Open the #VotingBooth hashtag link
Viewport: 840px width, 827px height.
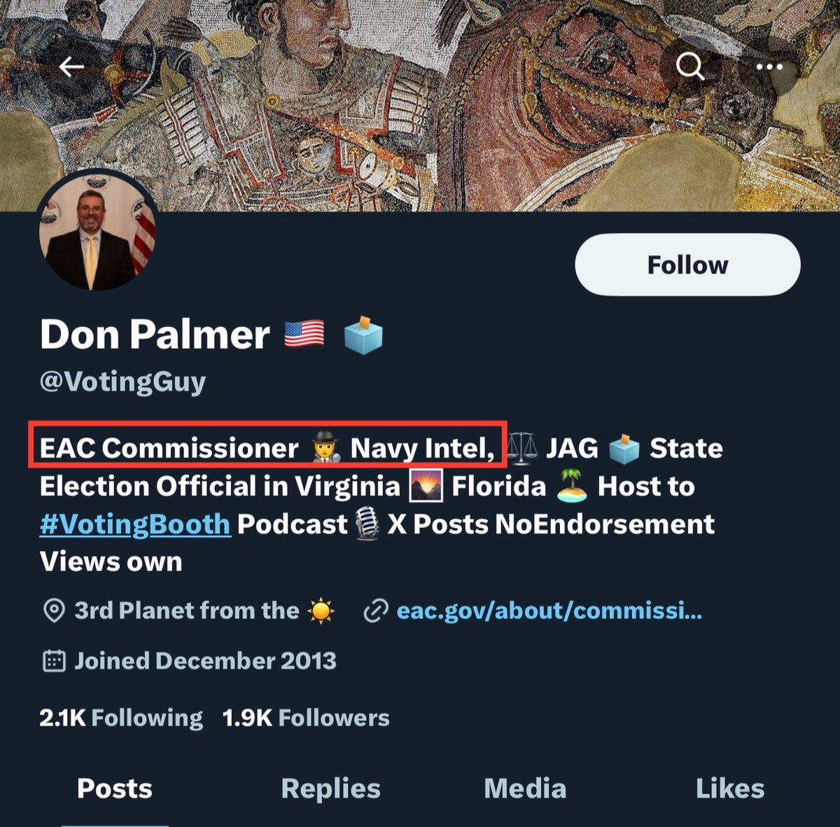click(x=135, y=524)
